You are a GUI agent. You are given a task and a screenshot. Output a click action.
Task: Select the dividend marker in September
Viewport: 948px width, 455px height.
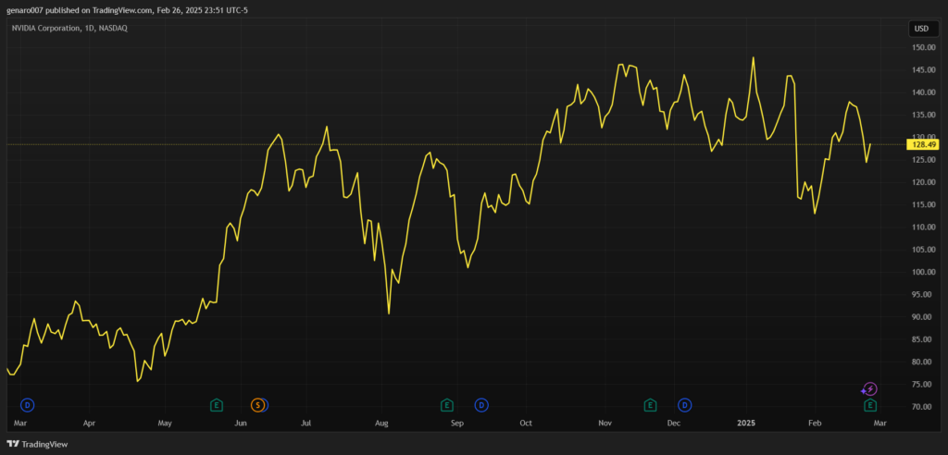[481, 405]
